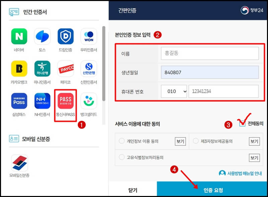View 고유식별정보처리동의 terms (보기)
Screen dimensions: 268x197
(x=254, y=158)
